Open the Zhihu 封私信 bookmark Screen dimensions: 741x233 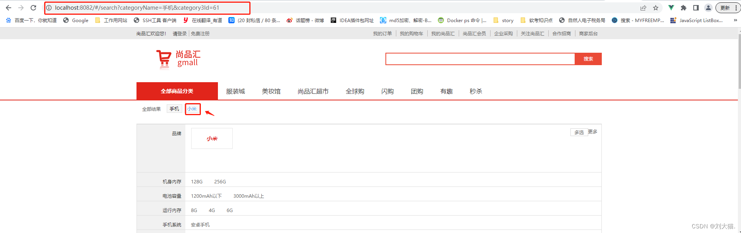(x=254, y=20)
